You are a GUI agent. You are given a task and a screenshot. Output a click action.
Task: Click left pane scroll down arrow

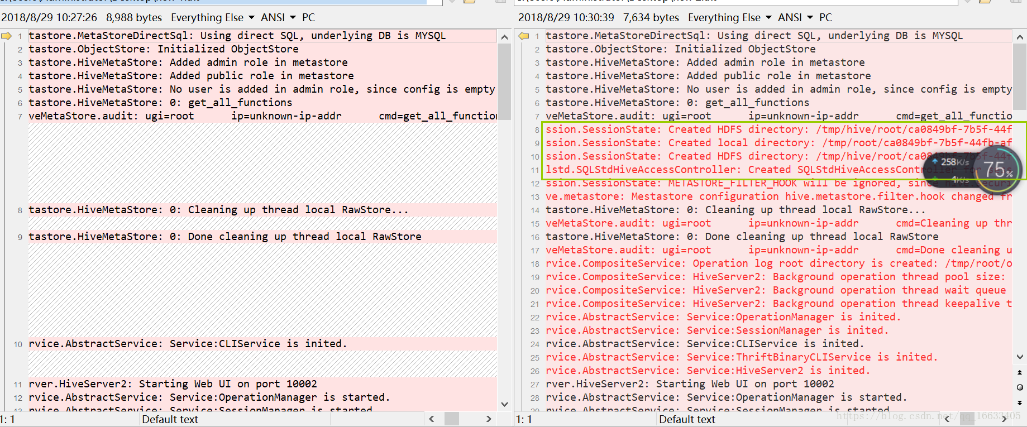tap(504, 404)
